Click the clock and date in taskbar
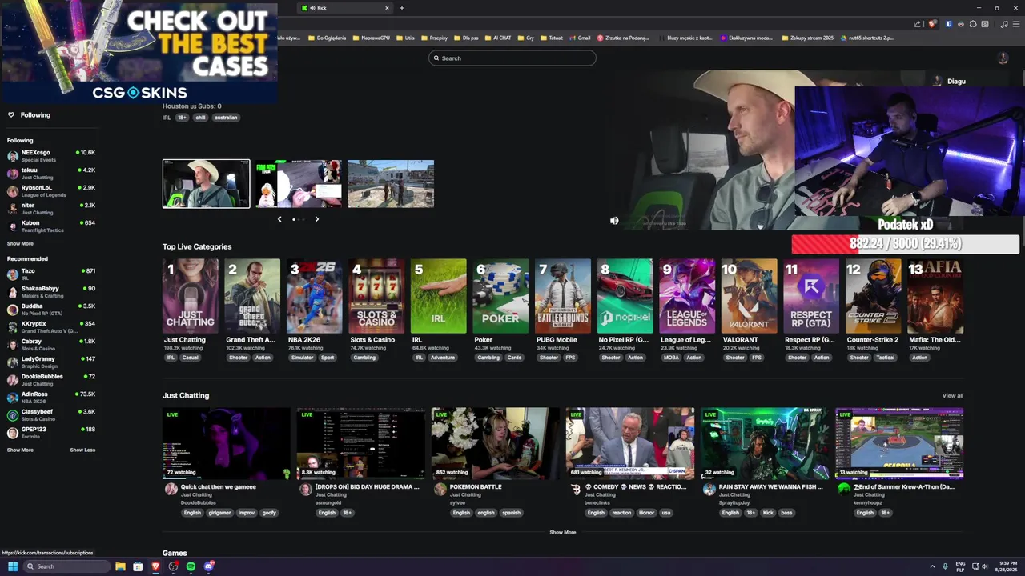Viewport: 1025px width, 576px height. (x=1007, y=566)
